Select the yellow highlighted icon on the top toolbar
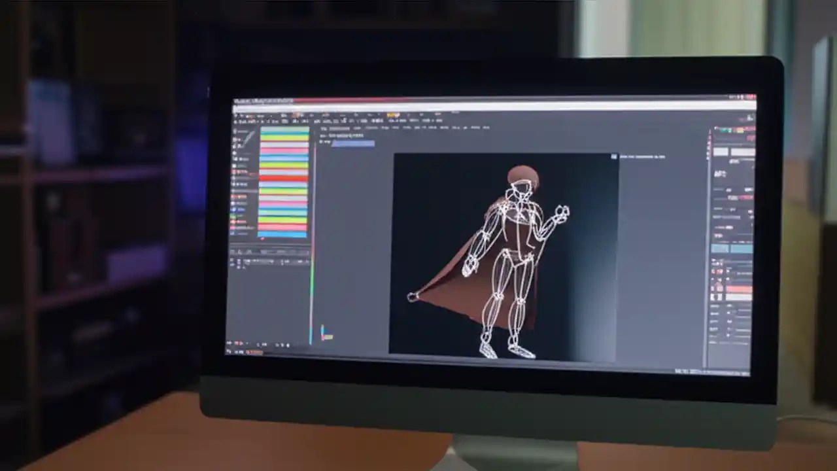The height and width of the screenshot is (471, 837). click(390, 115)
